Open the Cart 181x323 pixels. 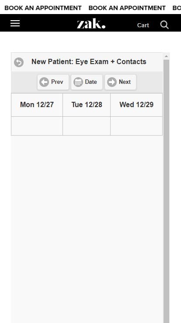pos(143,25)
